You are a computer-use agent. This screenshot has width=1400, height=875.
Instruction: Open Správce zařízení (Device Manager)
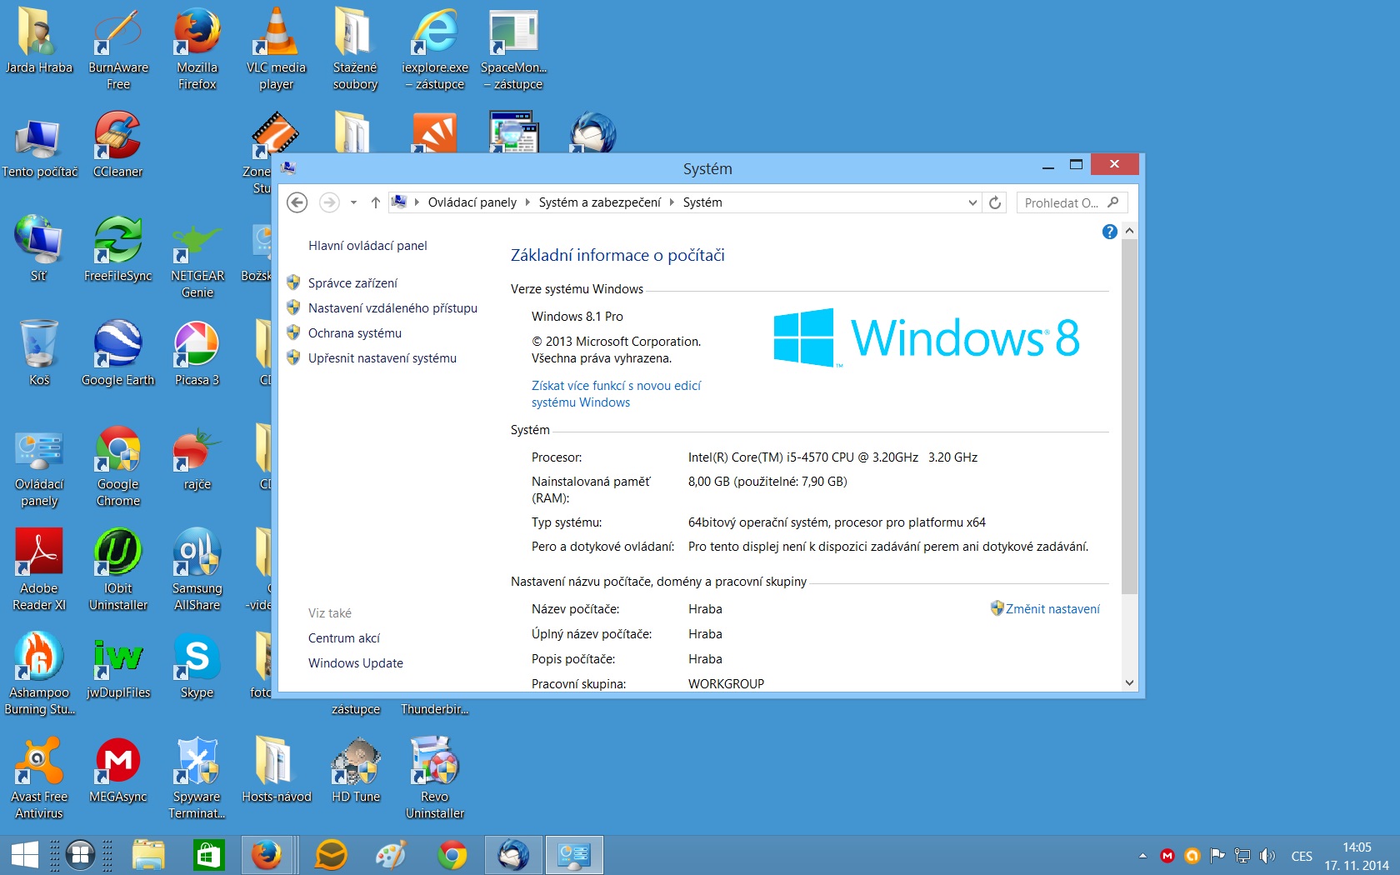tap(352, 283)
